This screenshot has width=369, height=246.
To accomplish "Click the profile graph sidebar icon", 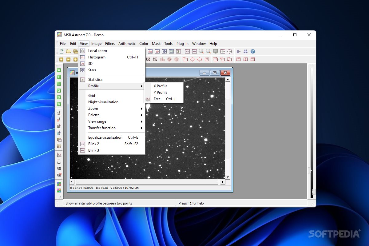I will tap(59, 155).
